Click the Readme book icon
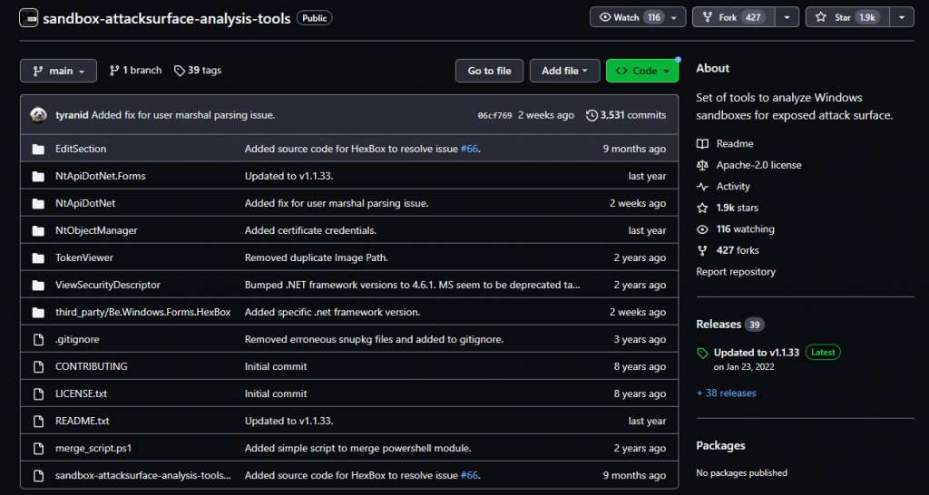The width and height of the screenshot is (929, 495). (x=702, y=144)
